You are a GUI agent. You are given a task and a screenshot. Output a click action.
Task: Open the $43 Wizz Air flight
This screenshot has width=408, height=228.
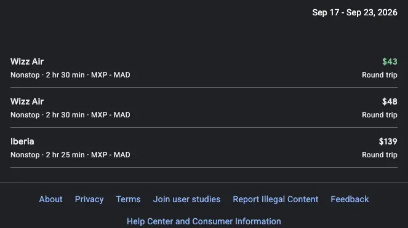pos(204,68)
